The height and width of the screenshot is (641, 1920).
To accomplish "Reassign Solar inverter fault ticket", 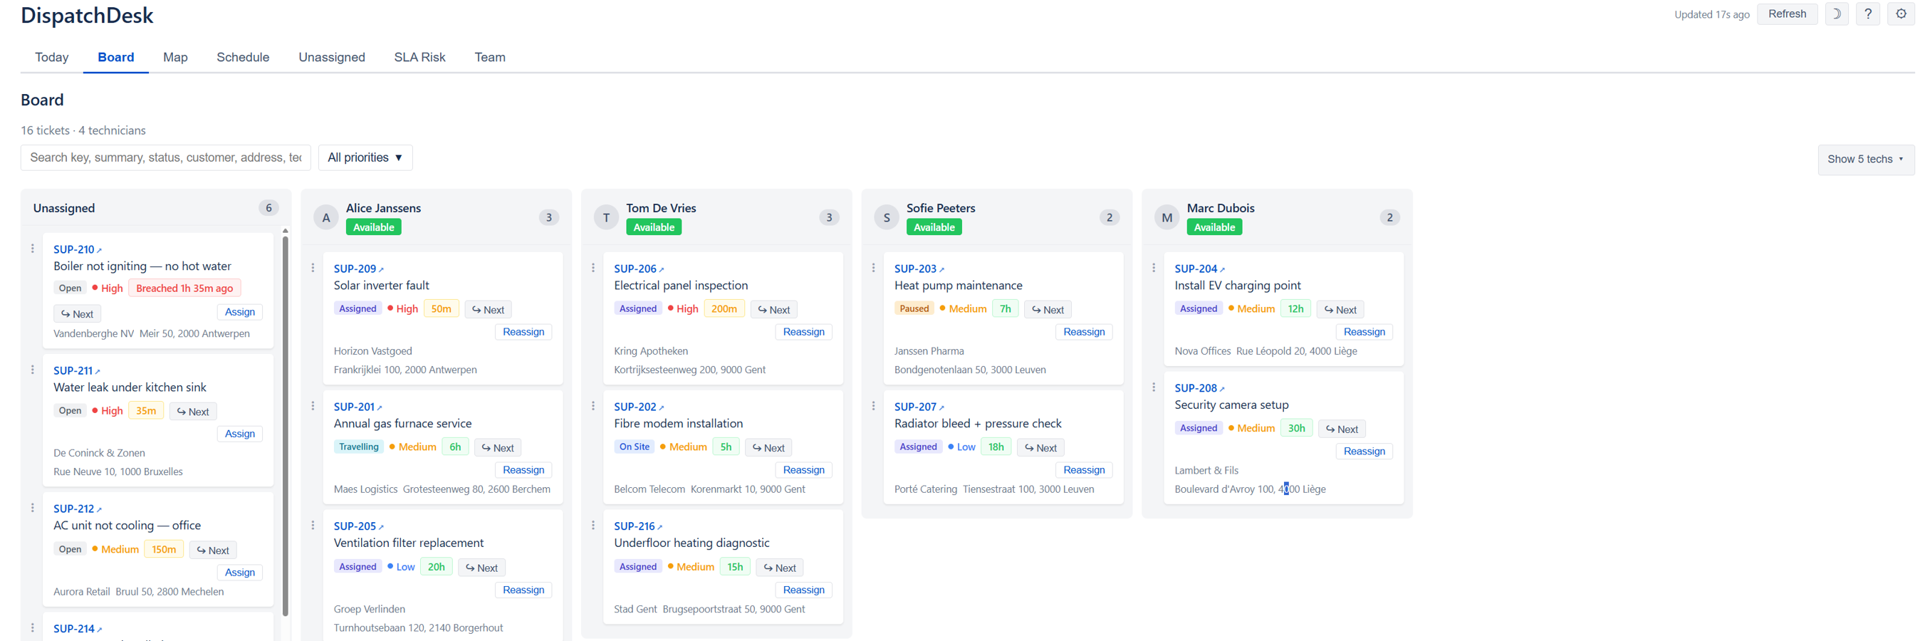I will coord(523,332).
